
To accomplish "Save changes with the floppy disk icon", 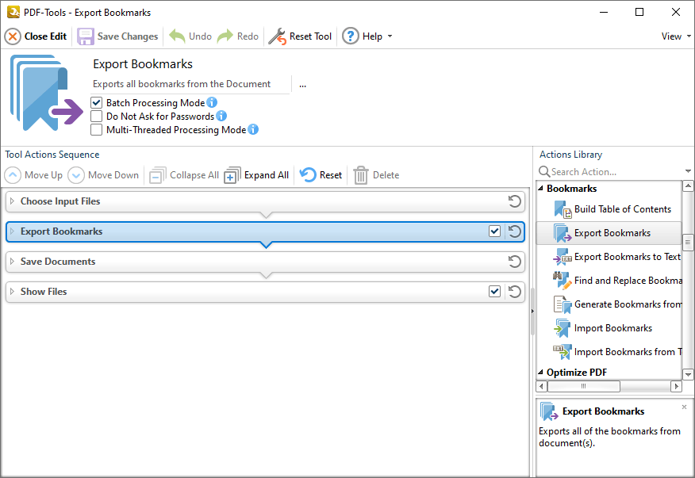I will [x=86, y=36].
